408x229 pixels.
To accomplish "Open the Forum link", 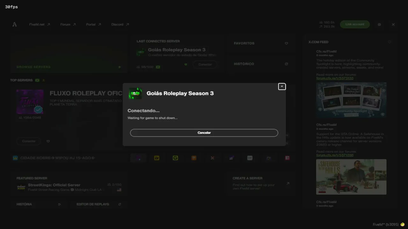I will click(x=68, y=24).
